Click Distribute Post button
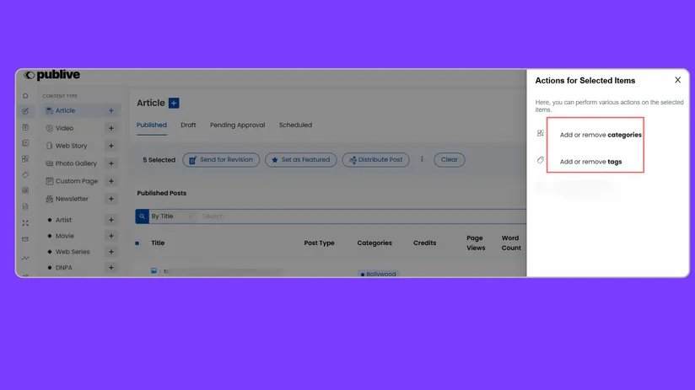The height and width of the screenshot is (390, 695). point(376,160)
